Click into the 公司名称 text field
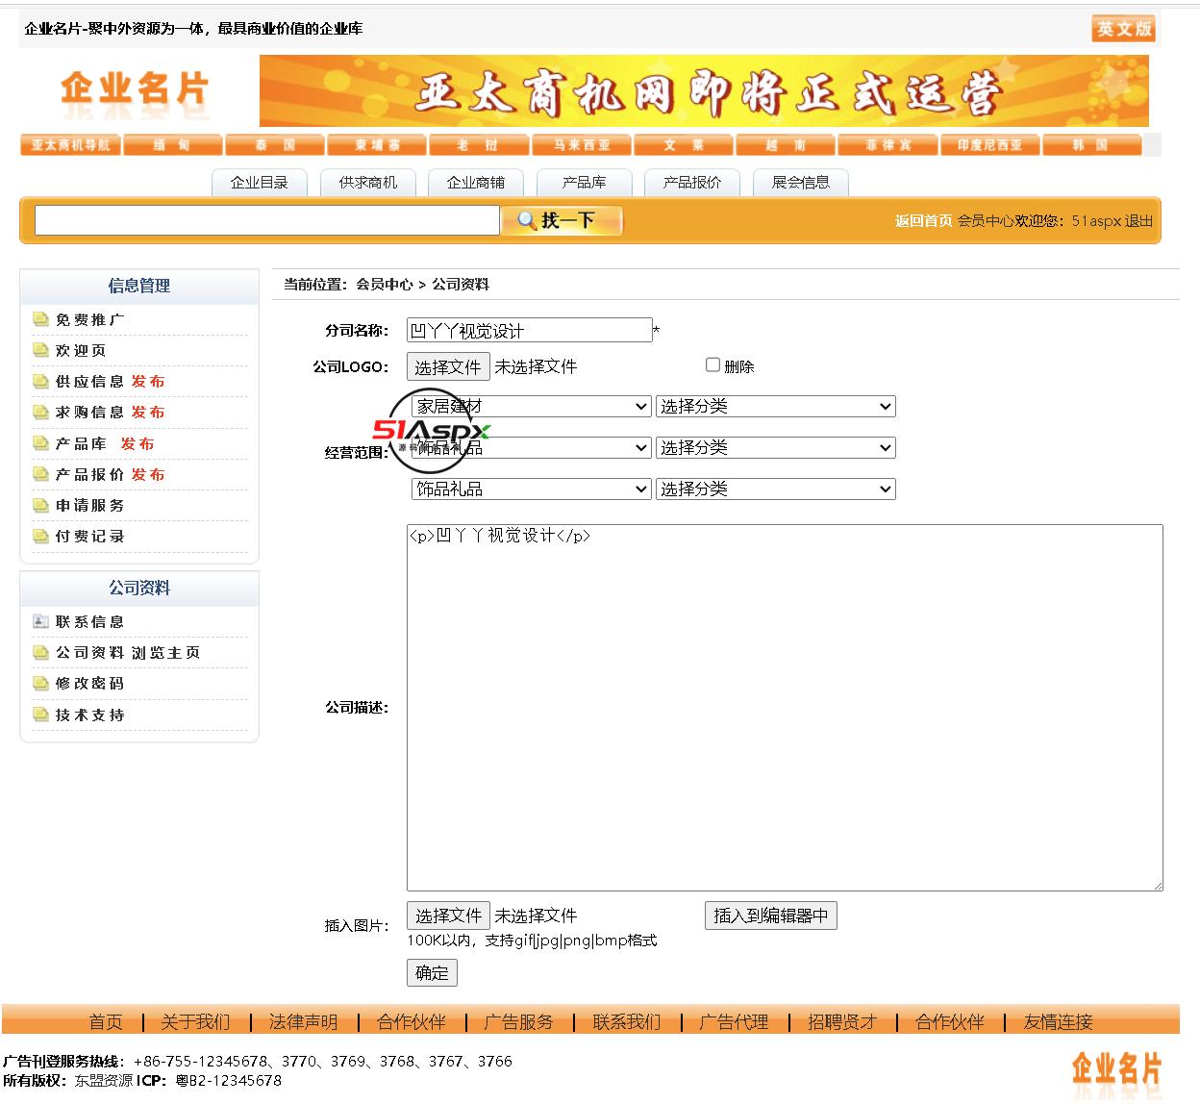This screenshot has width=1200, height=1104. [x=529, y=331]
